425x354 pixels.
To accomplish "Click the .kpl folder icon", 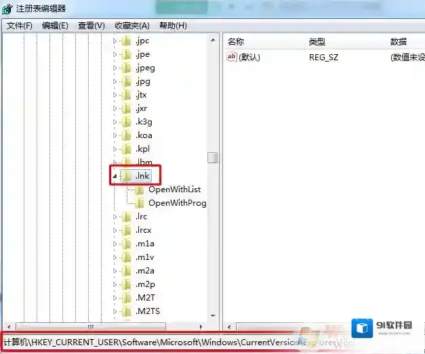I will pyautogui.click(x=127, y=149).
